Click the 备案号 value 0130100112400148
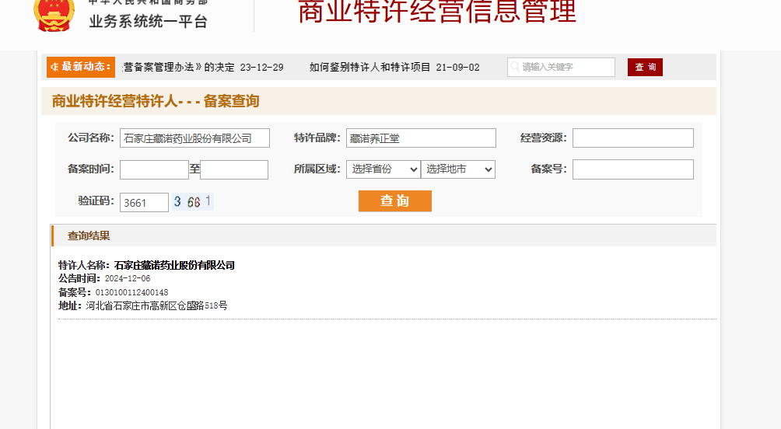The height and width of the screenshot is (429, 781). tap(132, 293)
